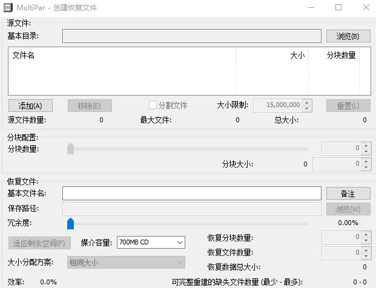
Task: Click the 保存路径 save path field
Action: [x=192, y=209]
